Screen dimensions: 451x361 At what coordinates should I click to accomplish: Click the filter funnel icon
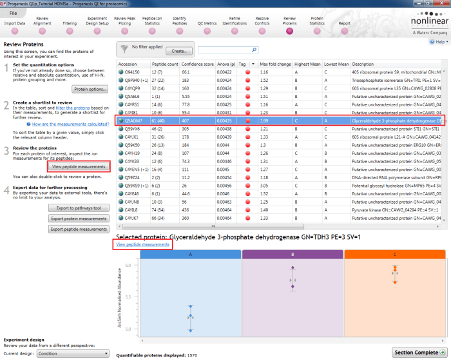[x=124, y=49]
